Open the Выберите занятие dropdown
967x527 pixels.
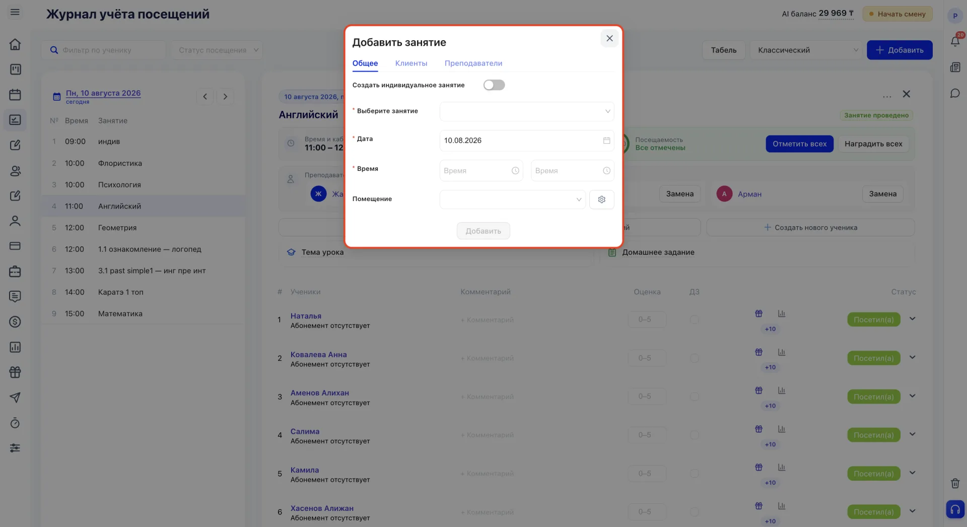pos(527,111)
